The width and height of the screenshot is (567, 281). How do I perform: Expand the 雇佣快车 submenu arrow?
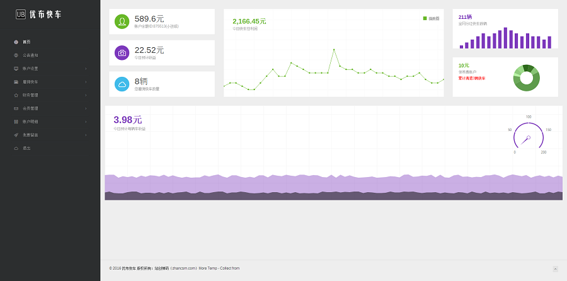point(86,82)
